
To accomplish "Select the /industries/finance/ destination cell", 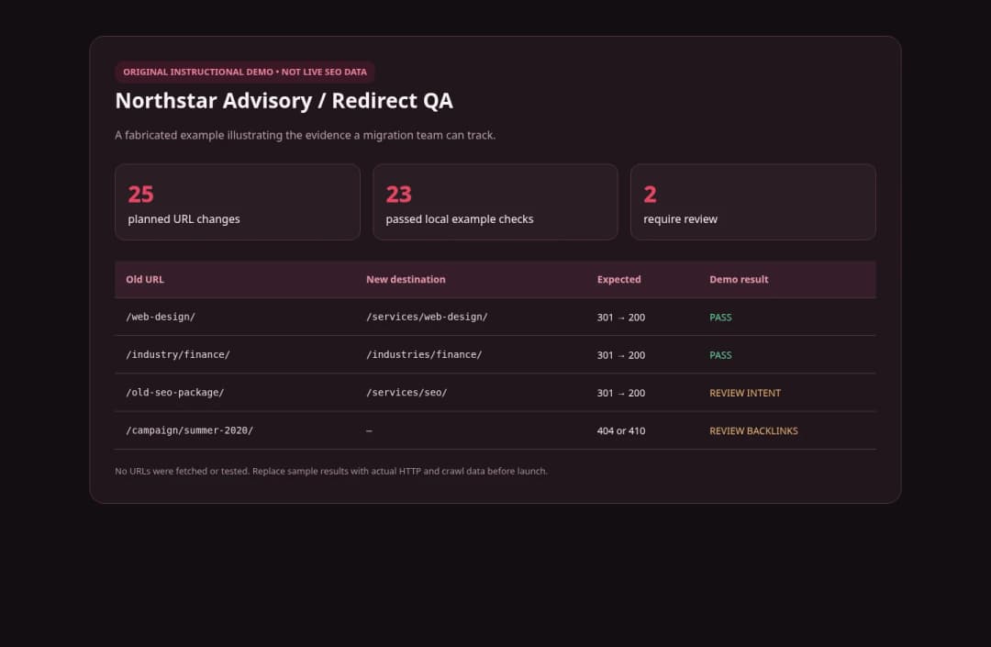I will click(424, 354).
